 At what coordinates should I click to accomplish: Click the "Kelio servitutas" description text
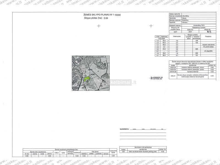[x=143, y=152]
